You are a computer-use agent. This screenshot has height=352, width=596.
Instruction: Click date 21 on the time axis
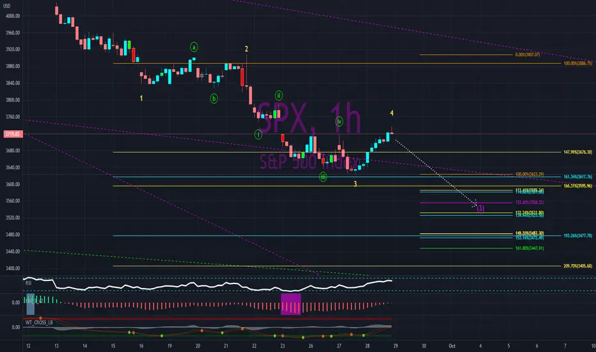(x=226, y=346)
